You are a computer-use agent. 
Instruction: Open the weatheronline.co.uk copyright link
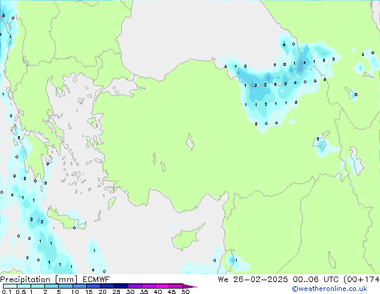[330, 289]
